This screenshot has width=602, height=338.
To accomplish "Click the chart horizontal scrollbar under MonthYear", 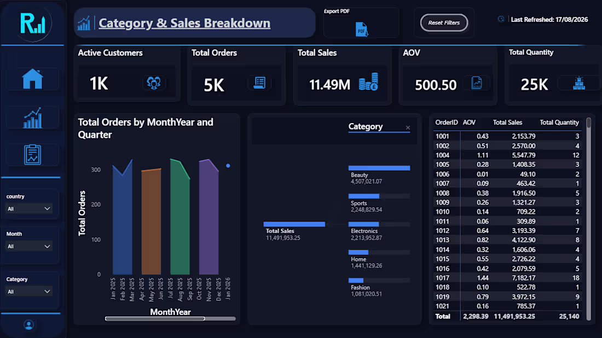I will pos(155,318).
